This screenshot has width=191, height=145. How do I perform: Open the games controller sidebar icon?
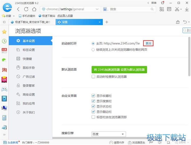coord(4,89)
